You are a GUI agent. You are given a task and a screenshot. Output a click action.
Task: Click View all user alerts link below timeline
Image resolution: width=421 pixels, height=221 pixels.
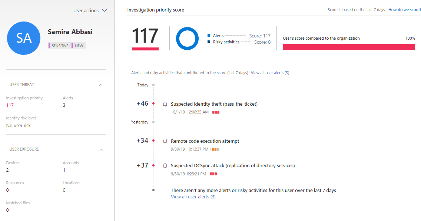pyautogui.click(x=193, y=197)
